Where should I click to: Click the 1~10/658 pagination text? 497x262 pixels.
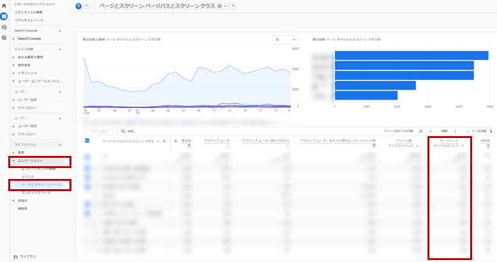click(x=479, y=131)
